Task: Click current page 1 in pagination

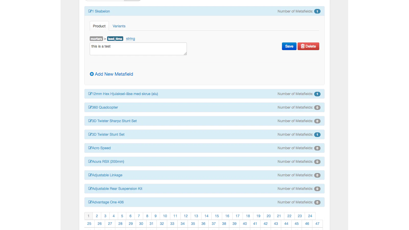Action: pos(88,216)
